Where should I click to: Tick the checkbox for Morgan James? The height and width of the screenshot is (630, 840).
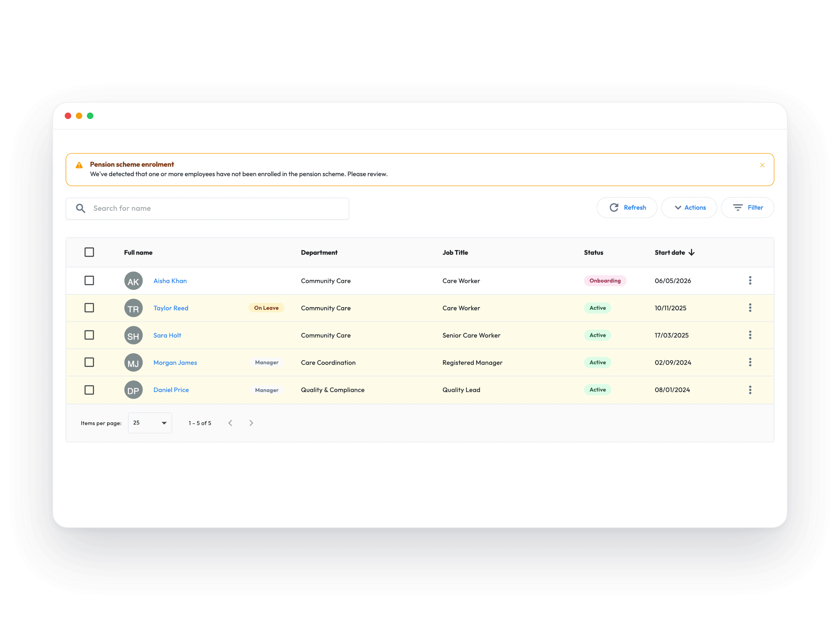click(89, 362)
